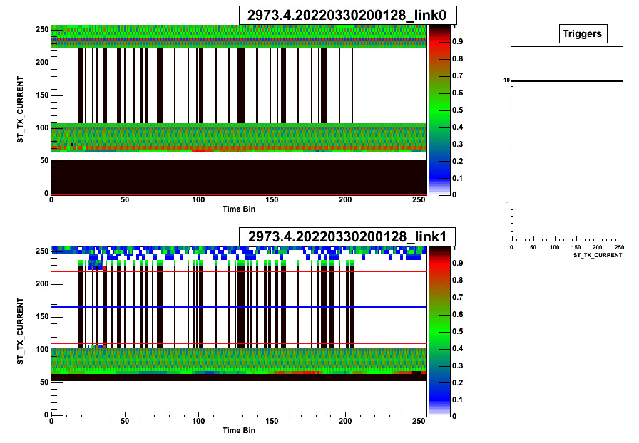Click the 100 x-axis tick label in Triggers plot

pos(555,247)
